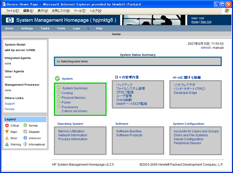
Task: Open the Settings navigation tab
Action: coord(27,28)
